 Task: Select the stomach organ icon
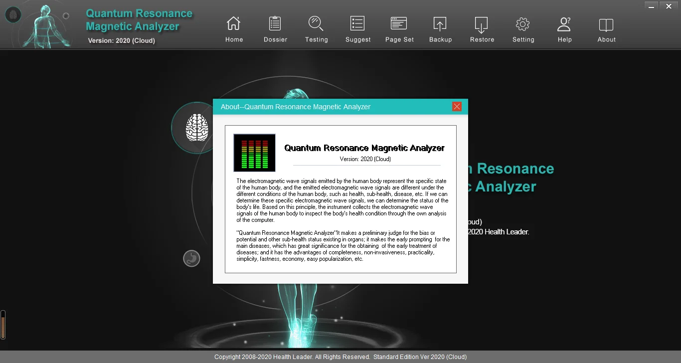[191, 258]
